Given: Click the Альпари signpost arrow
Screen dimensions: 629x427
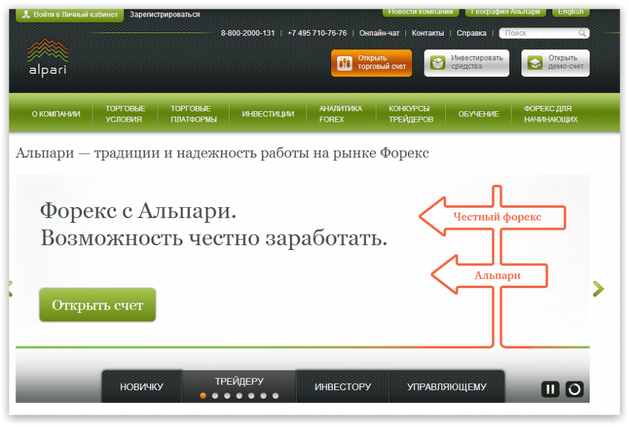Looking at the screenshot, I should (x=490, y=275).
